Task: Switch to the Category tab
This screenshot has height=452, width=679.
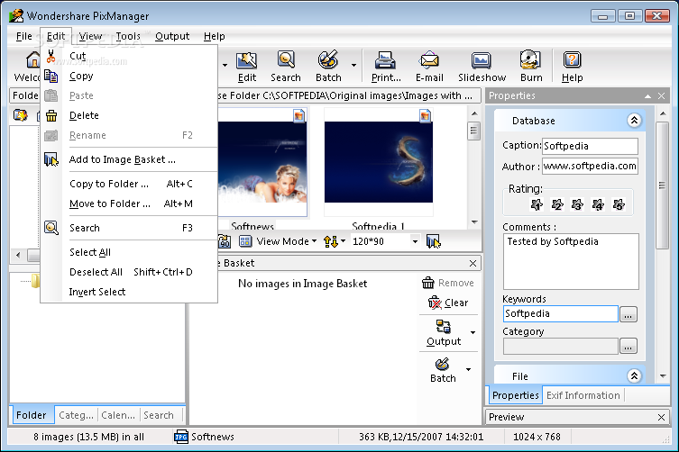Action: coord(77,415)
